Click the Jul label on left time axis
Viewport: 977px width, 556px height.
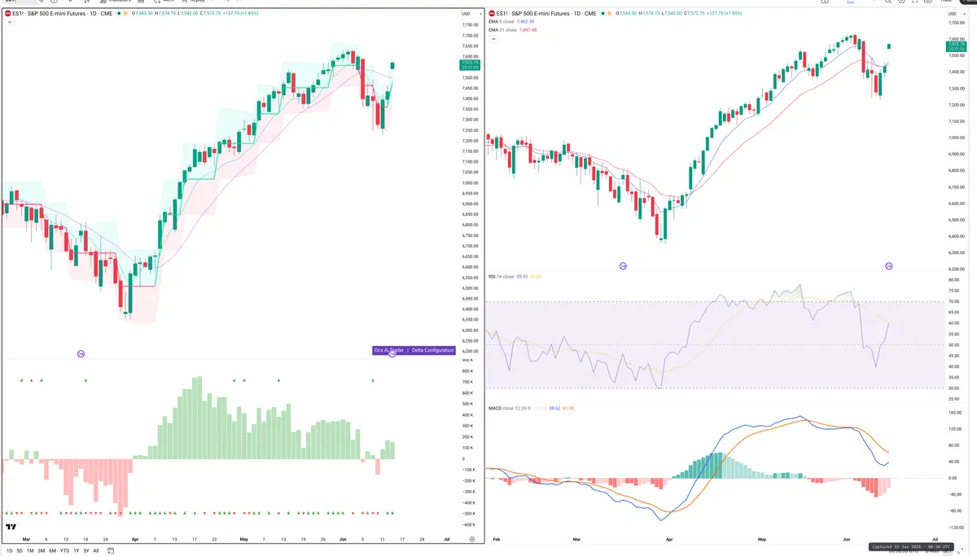click(x=449, y=539)
